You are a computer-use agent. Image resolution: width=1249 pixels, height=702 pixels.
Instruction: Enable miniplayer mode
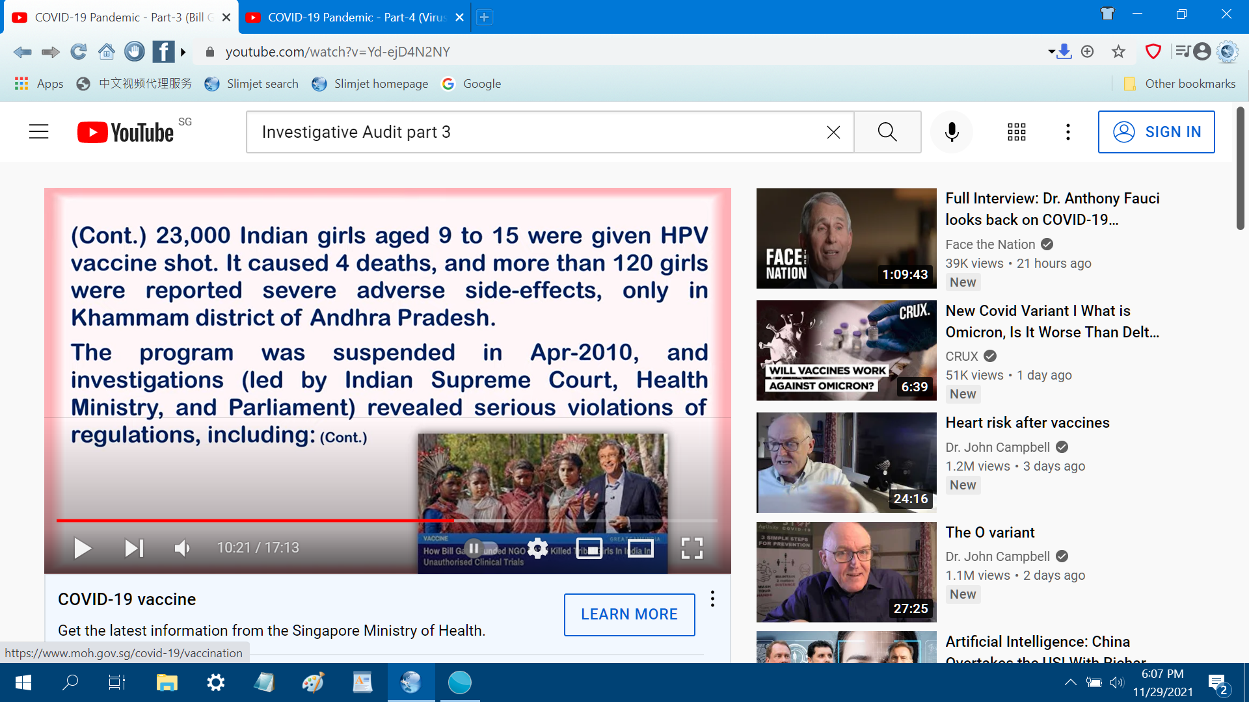tap(589, 548)
